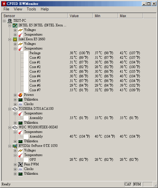The width and height of the screenshot is (158, 188).
Task: Click the CAP status bar indicator
Action: 128,184
